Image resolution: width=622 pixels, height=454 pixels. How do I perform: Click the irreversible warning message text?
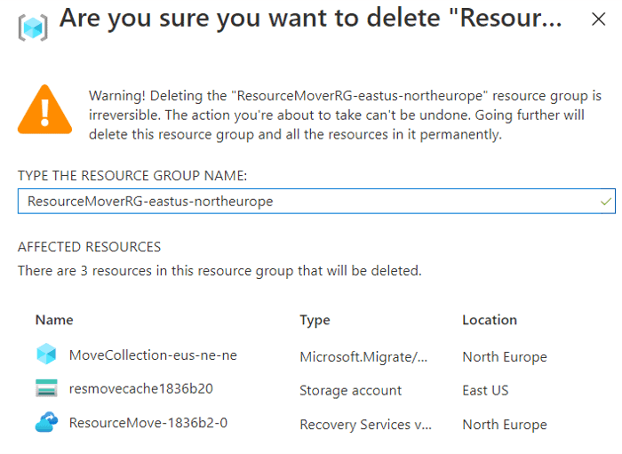point(345,115)
